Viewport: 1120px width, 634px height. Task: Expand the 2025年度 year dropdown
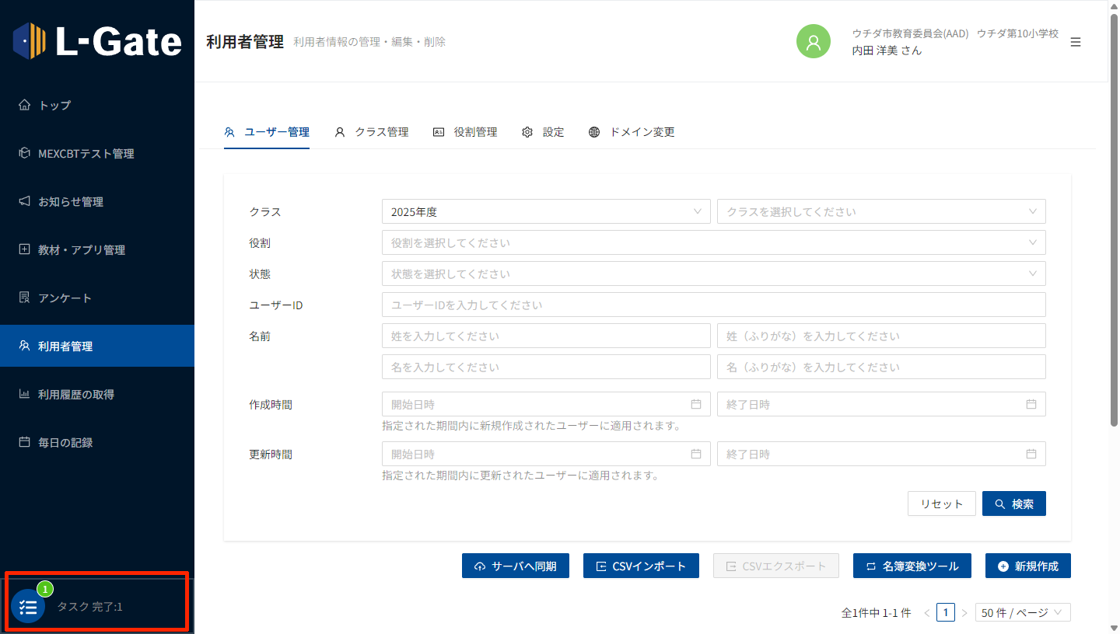click(x=545, y=211)
